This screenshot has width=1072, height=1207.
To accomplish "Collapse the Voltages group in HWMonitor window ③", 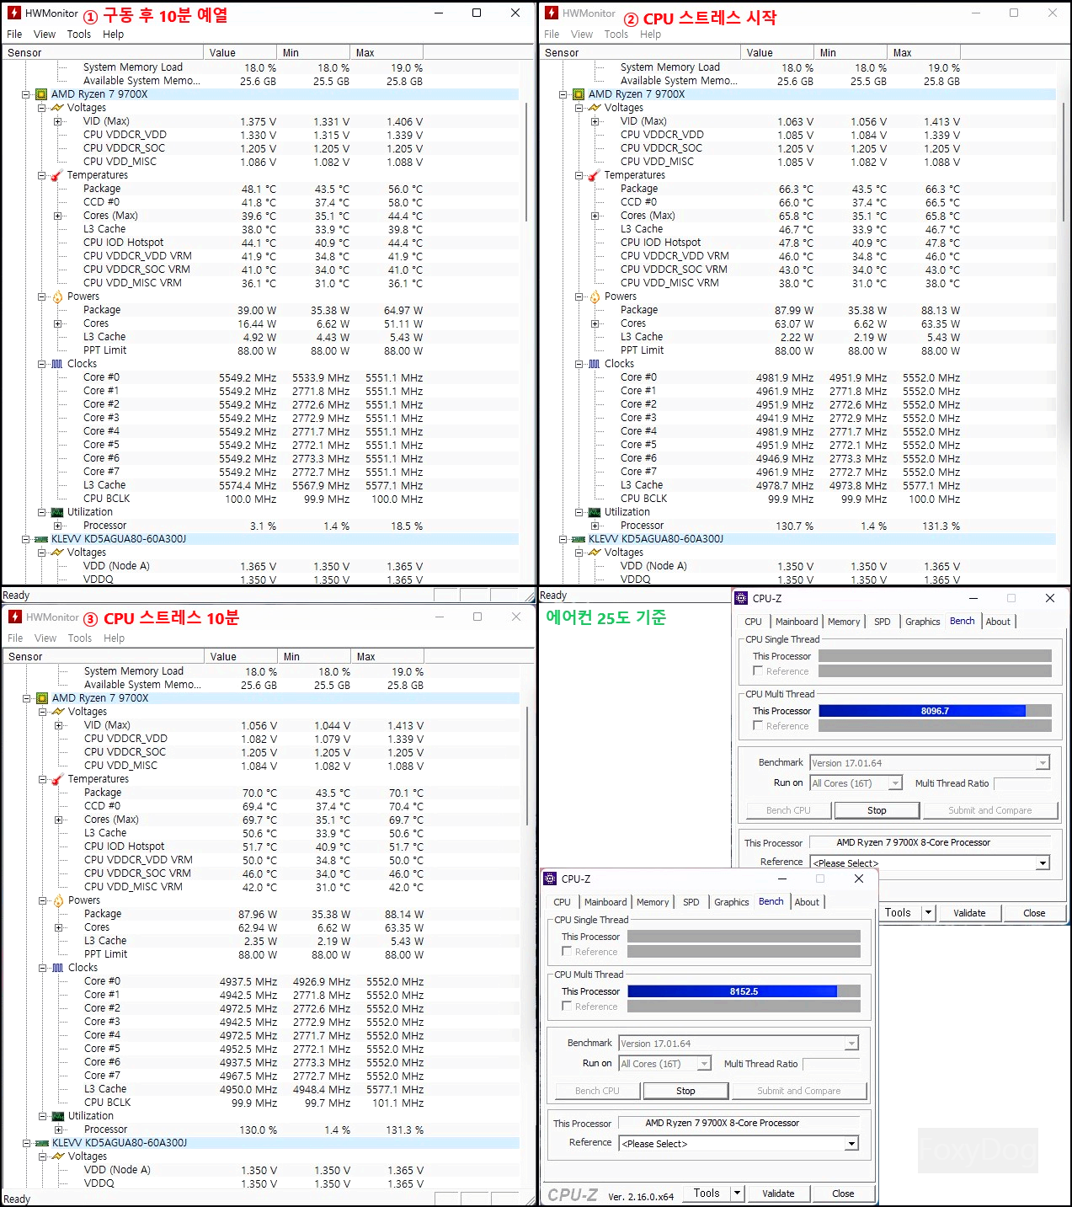I will (x=42, y=712).
